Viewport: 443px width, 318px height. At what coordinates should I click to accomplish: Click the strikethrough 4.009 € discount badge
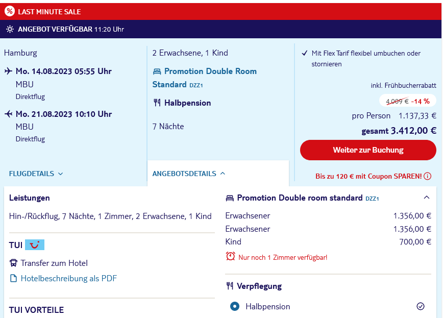click(407, 101)
